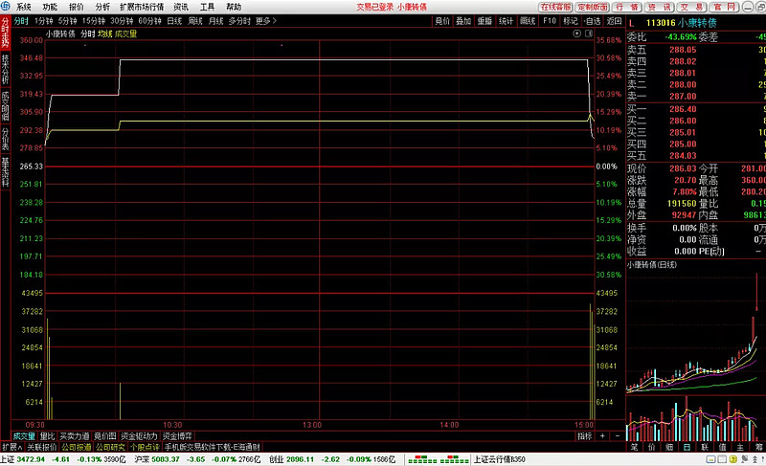Select the 竞价图 indicator tab
Image resolution: width=766 pixels, height=466 pixels.
[x=105, y=436]
